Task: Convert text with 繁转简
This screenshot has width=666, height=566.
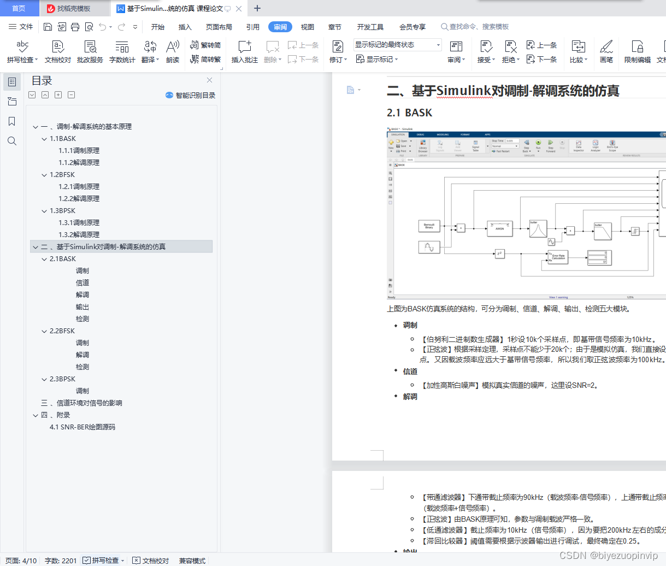Action: (x=205, y=45)
